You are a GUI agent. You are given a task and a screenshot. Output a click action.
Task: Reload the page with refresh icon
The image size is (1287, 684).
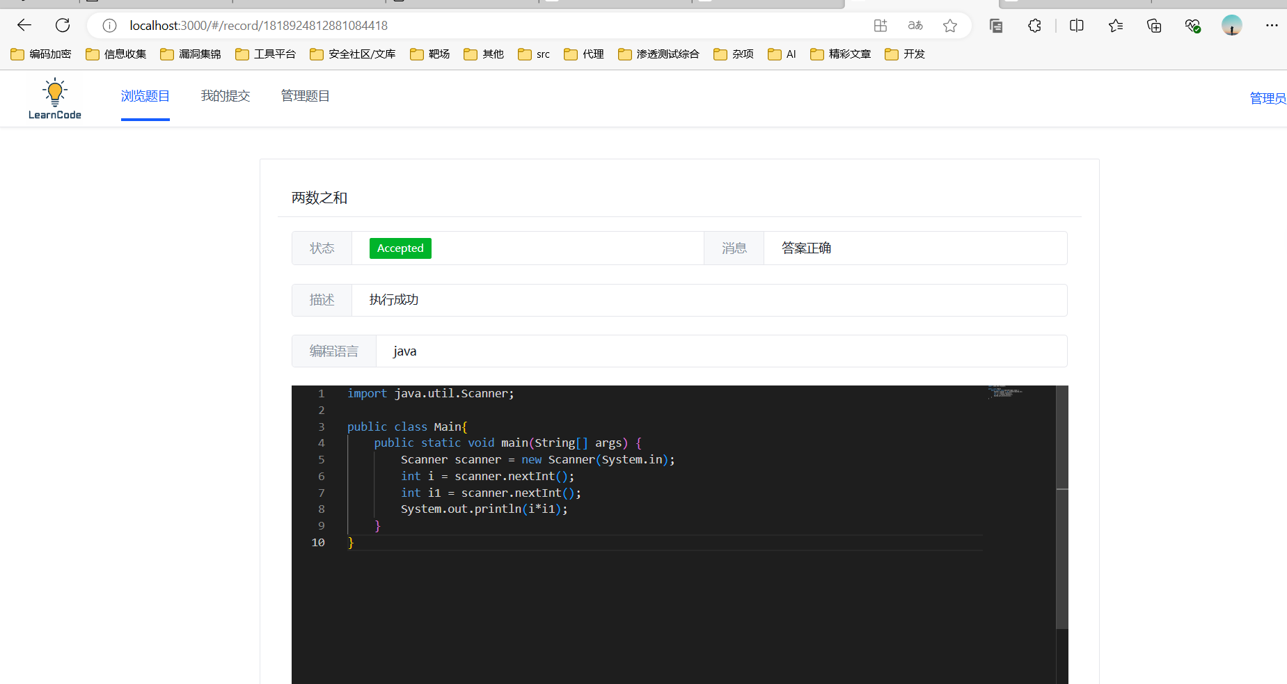click(x=63, y=26)
